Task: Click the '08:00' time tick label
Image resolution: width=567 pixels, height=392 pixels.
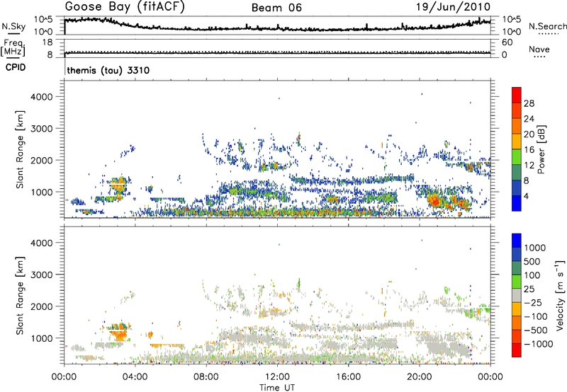Action: point(206,377)
